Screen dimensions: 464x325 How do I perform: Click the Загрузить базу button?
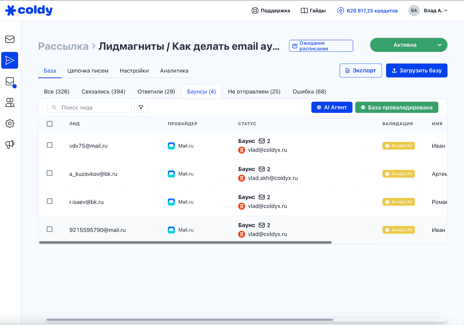(x=416, y=71)
